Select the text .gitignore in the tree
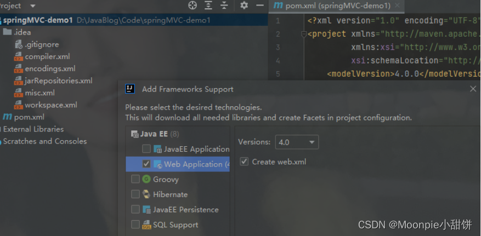The height and width of the screenshot is (236, 481). tap(42, 44)
